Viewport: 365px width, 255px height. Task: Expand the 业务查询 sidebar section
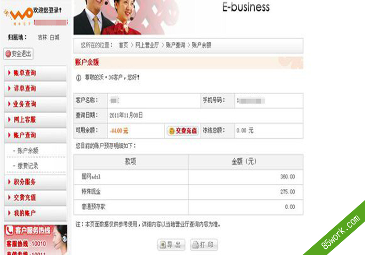pos(35,104)
